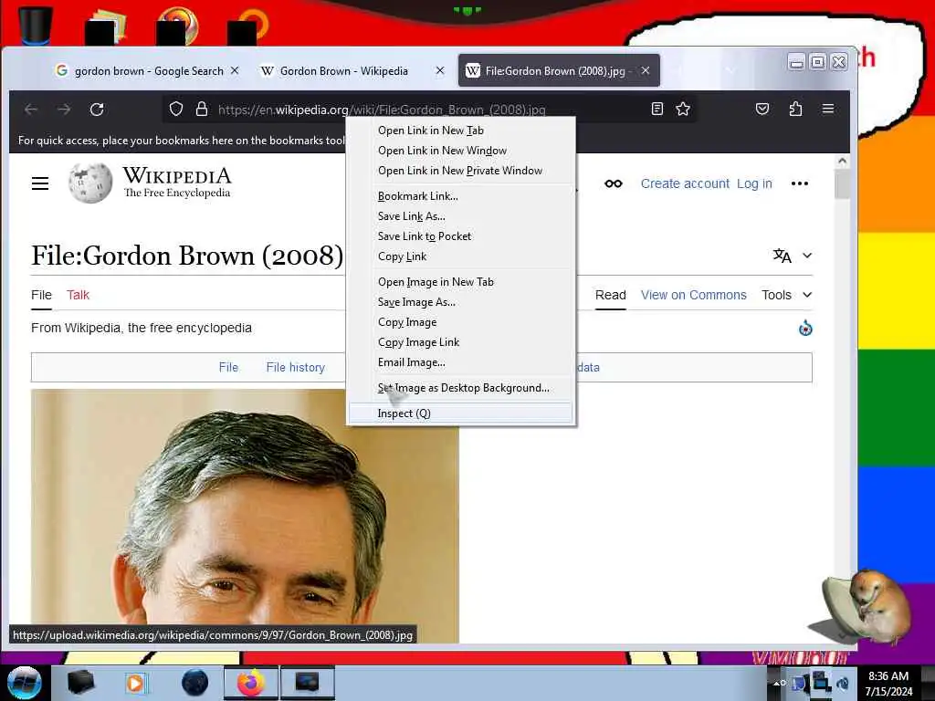Image resolution: width=935 pixels, height=701 pixels.
Task: Toggle reader view icon in address bar
Action: pos(657,109)
